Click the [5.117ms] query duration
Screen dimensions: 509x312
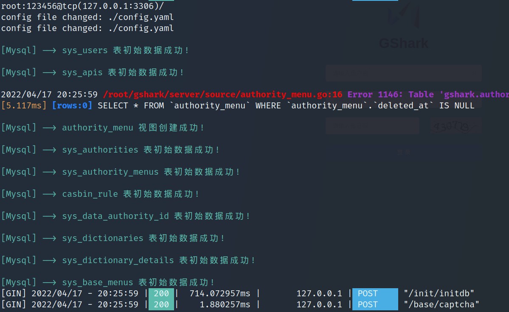tap(24, 105)
